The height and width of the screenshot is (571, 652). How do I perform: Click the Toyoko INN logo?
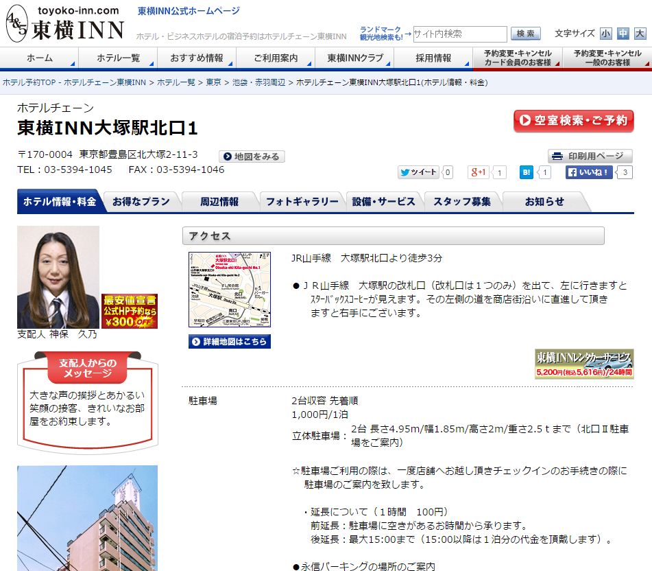point(65,23)
